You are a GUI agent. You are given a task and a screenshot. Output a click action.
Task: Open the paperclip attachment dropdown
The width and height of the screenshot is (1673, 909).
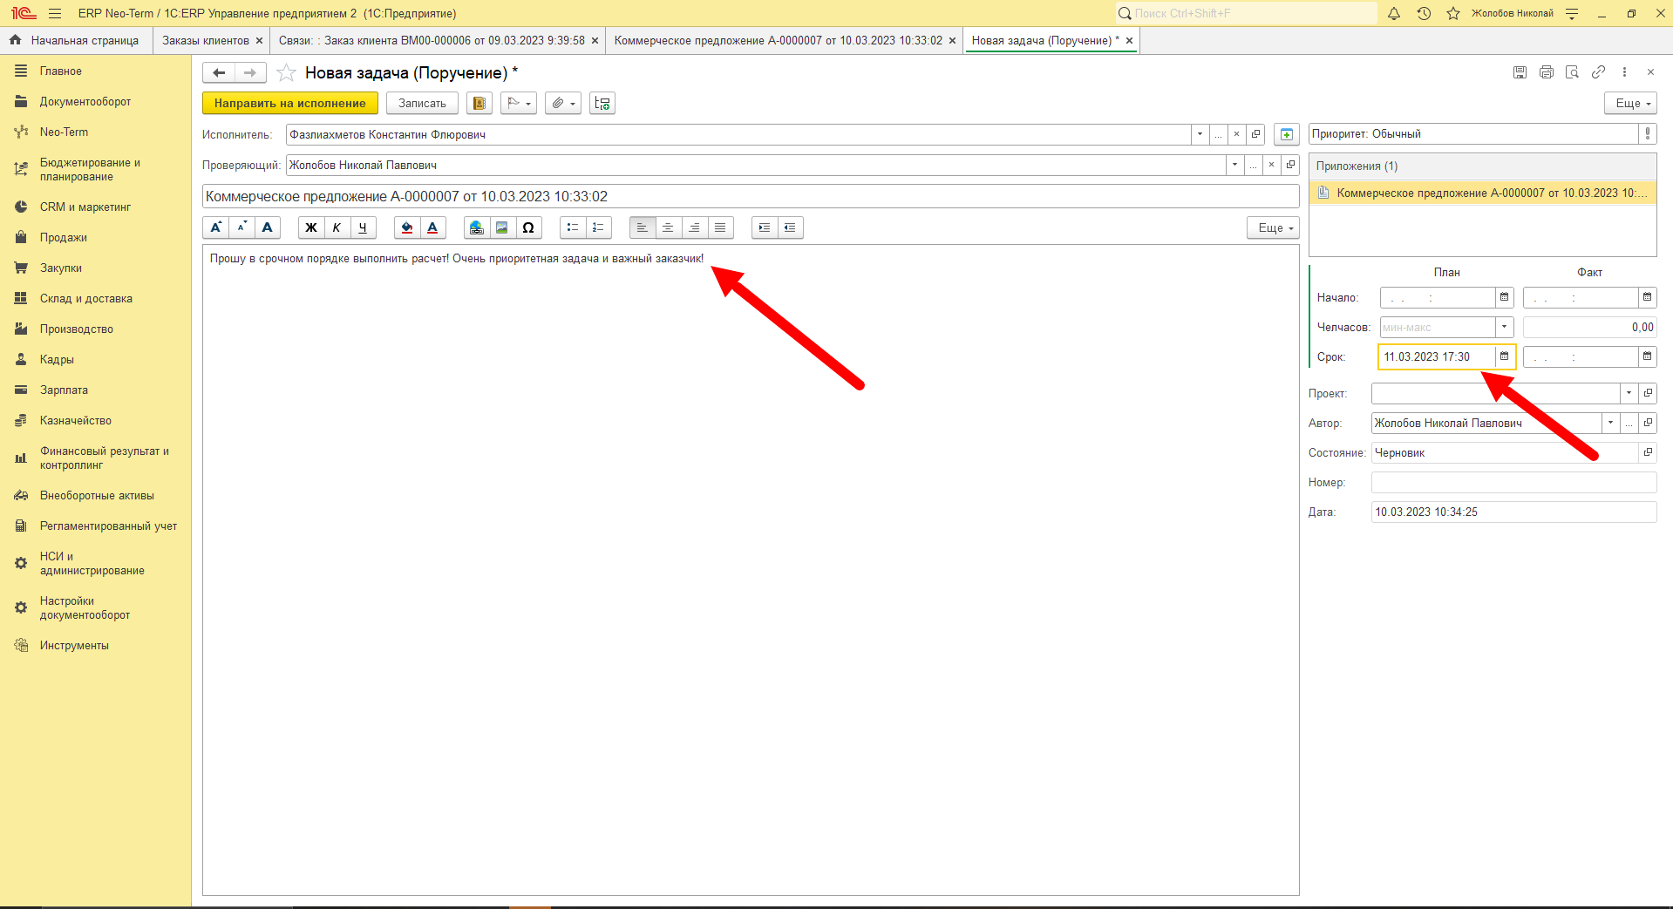(563, 103)
